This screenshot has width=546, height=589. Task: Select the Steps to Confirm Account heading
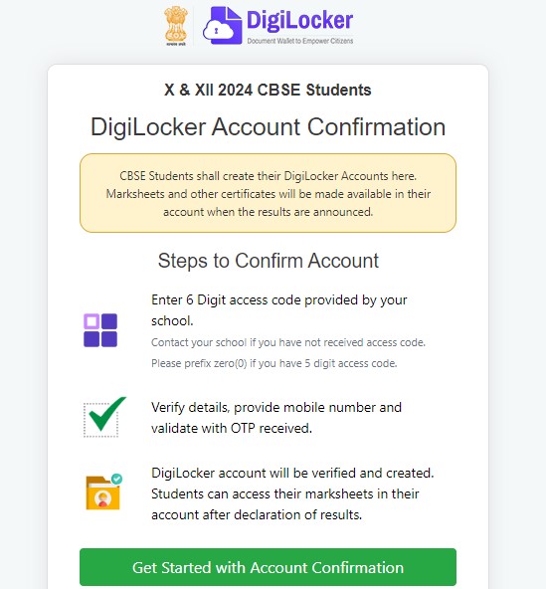(269, 261)
